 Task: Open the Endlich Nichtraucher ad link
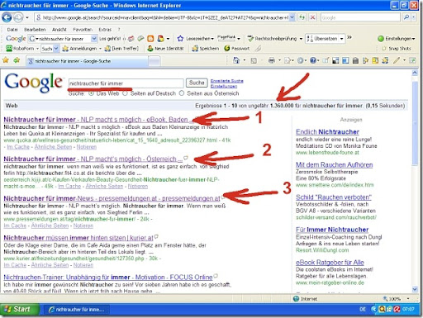tap(327, 132)
